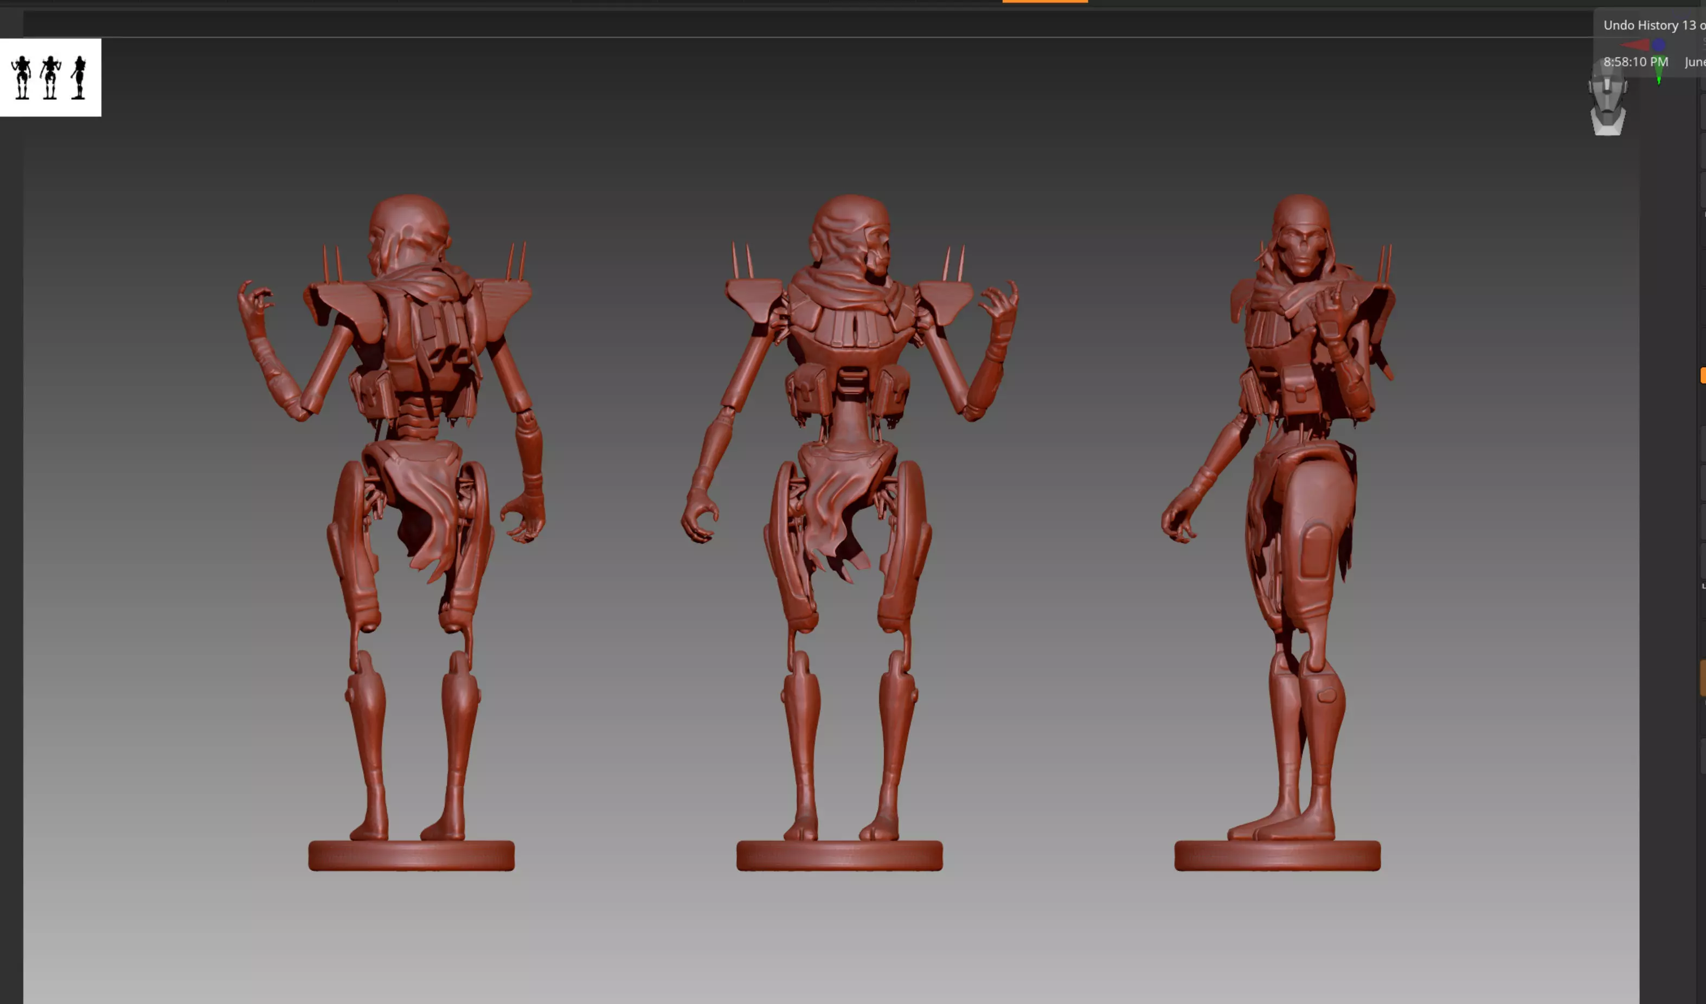This screenshot has width=1706, height=1004.
Task: Click the '8:58:10 PM' timestamp text
Action: pos(1636,62)
